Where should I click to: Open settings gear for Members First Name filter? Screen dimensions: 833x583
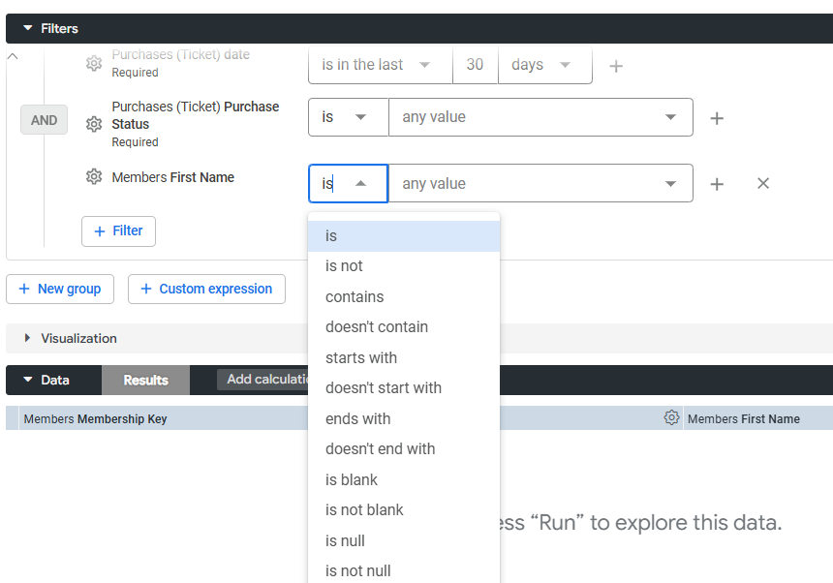pyautogui.click(x=94, y=177)
